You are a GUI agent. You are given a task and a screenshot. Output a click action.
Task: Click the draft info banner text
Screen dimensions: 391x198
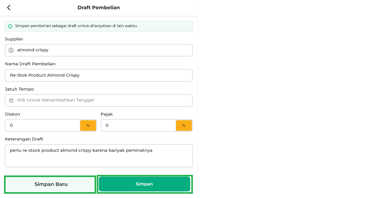tap(76, 26)
